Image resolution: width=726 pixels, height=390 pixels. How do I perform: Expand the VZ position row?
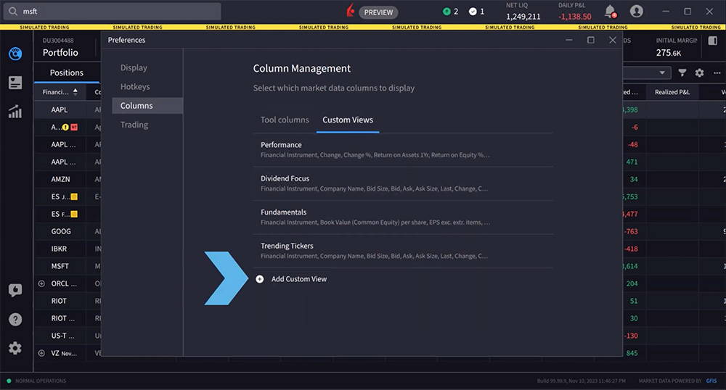(x=41, y=353)
